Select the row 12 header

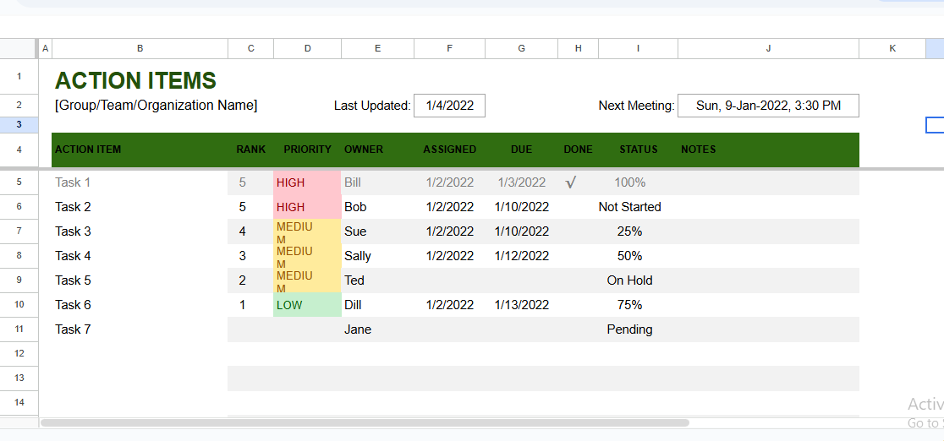point(19,353)
